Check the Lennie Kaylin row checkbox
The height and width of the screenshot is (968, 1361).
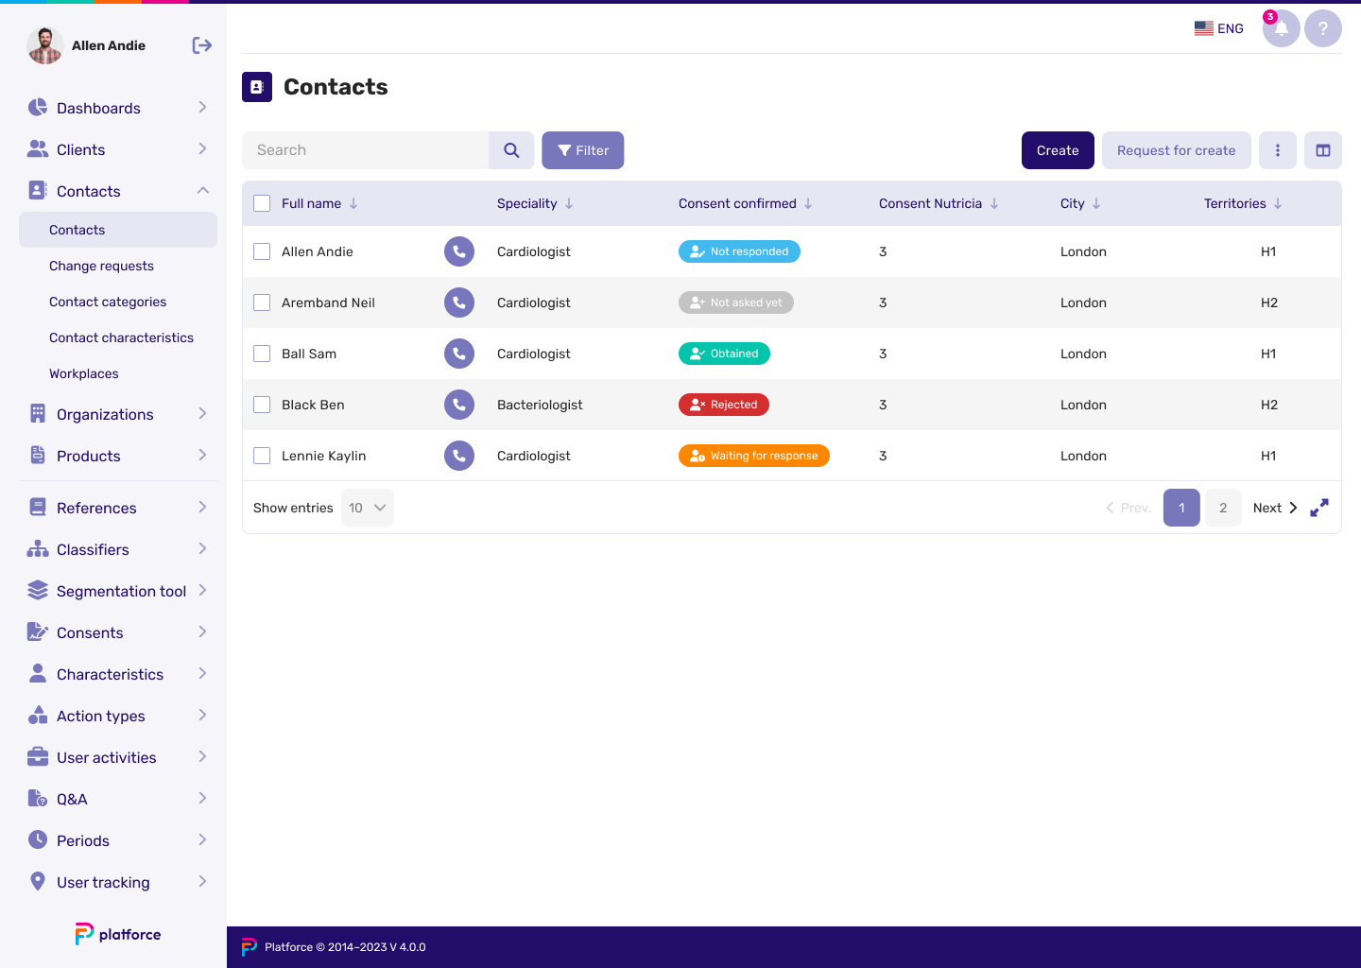pos(262,456)
